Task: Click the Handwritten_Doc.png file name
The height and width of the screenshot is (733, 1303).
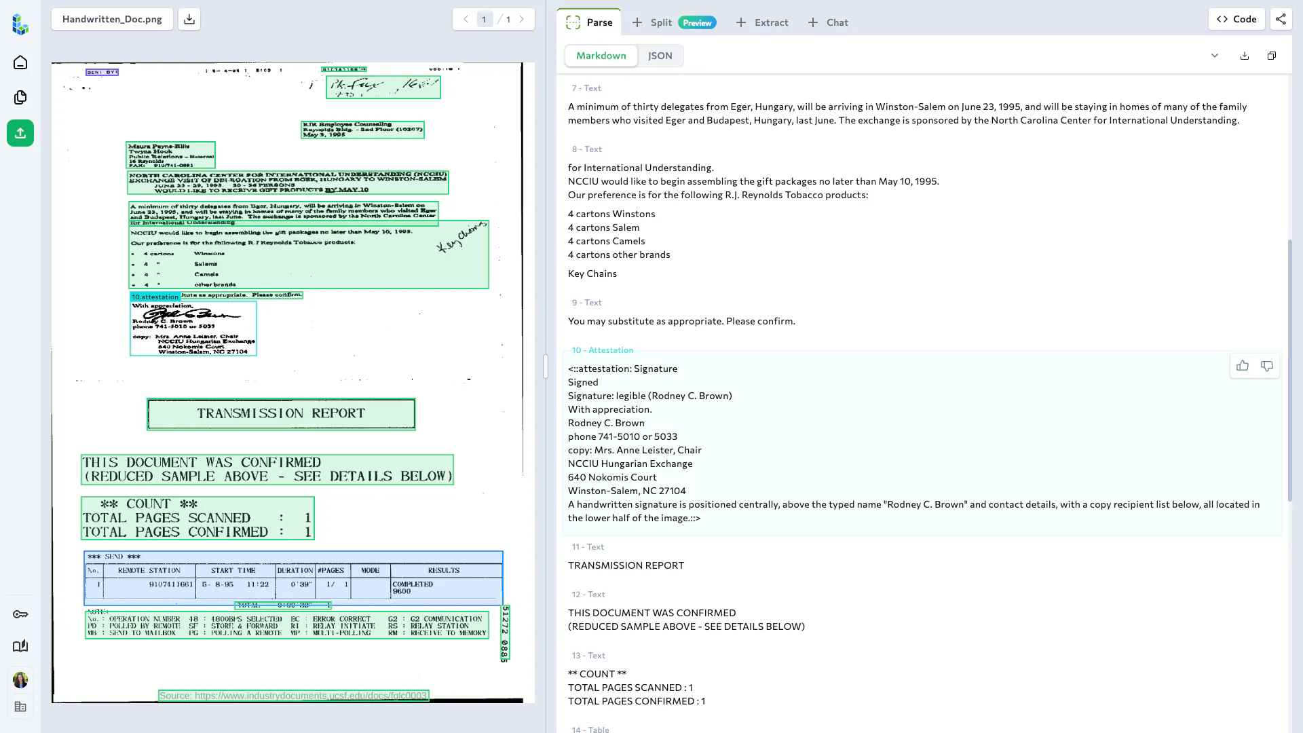Action: click(112, 19)
